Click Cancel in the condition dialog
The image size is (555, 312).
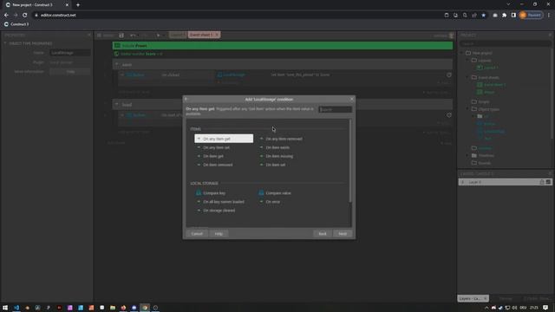[x=197, y=234]
